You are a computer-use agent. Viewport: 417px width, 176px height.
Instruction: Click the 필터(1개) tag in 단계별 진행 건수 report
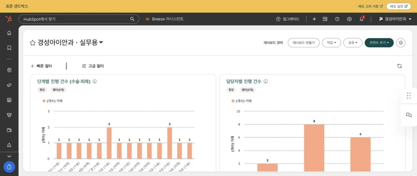point(59,90)
